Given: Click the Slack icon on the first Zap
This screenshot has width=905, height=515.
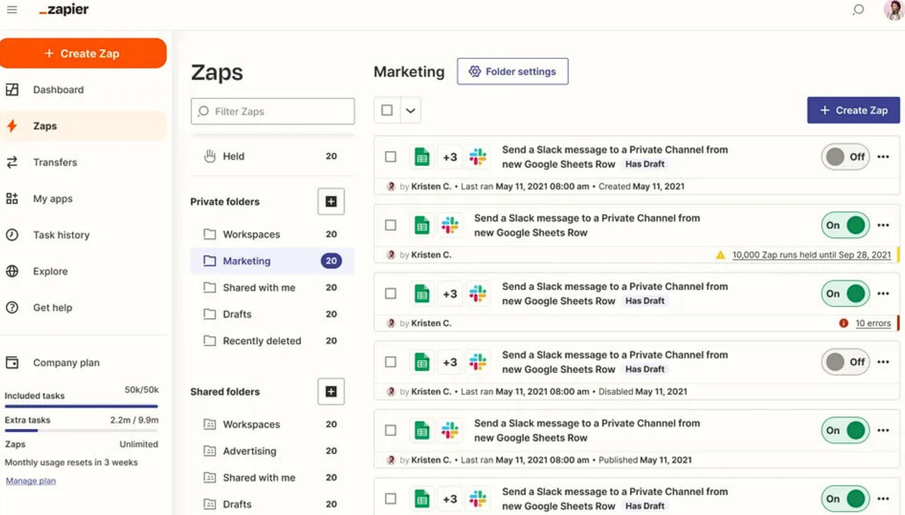Looking at the screenshot, I should pyautogui.click(x=478, y=157).
